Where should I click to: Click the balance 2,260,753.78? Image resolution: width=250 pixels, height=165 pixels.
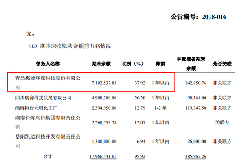tap(104, 123)
